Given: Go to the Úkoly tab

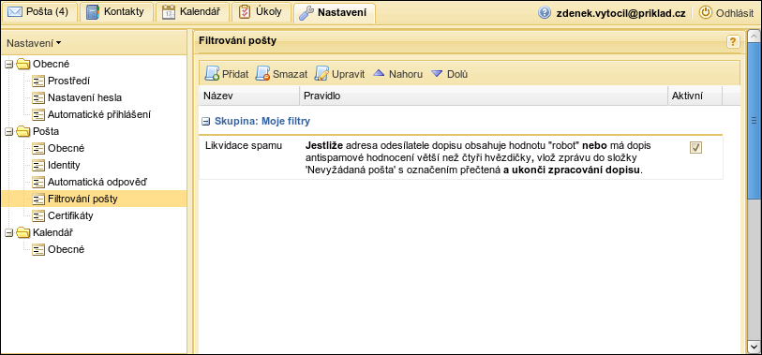Looking at the screenshot, I should (261, 12).
